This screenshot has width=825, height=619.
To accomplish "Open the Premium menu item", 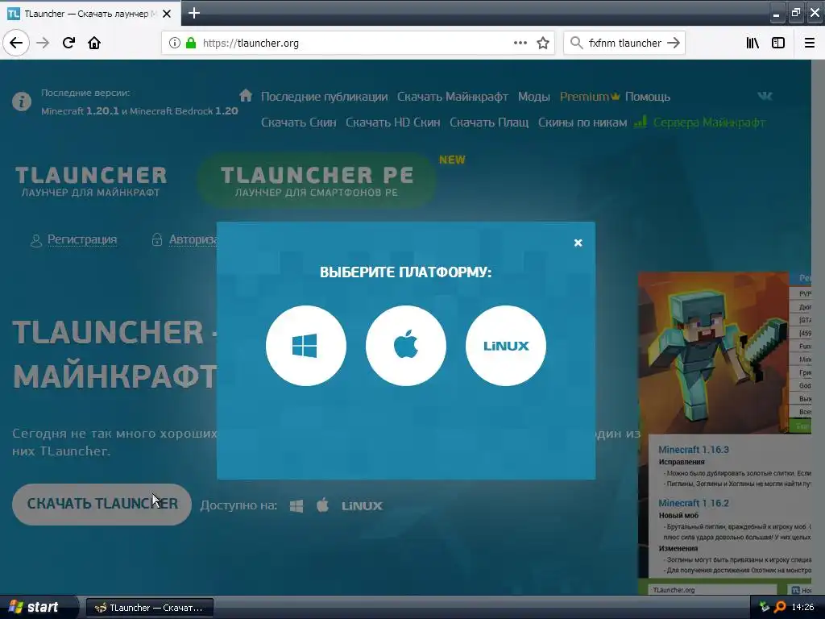I will pyautogui.click(x=590, y=97).
